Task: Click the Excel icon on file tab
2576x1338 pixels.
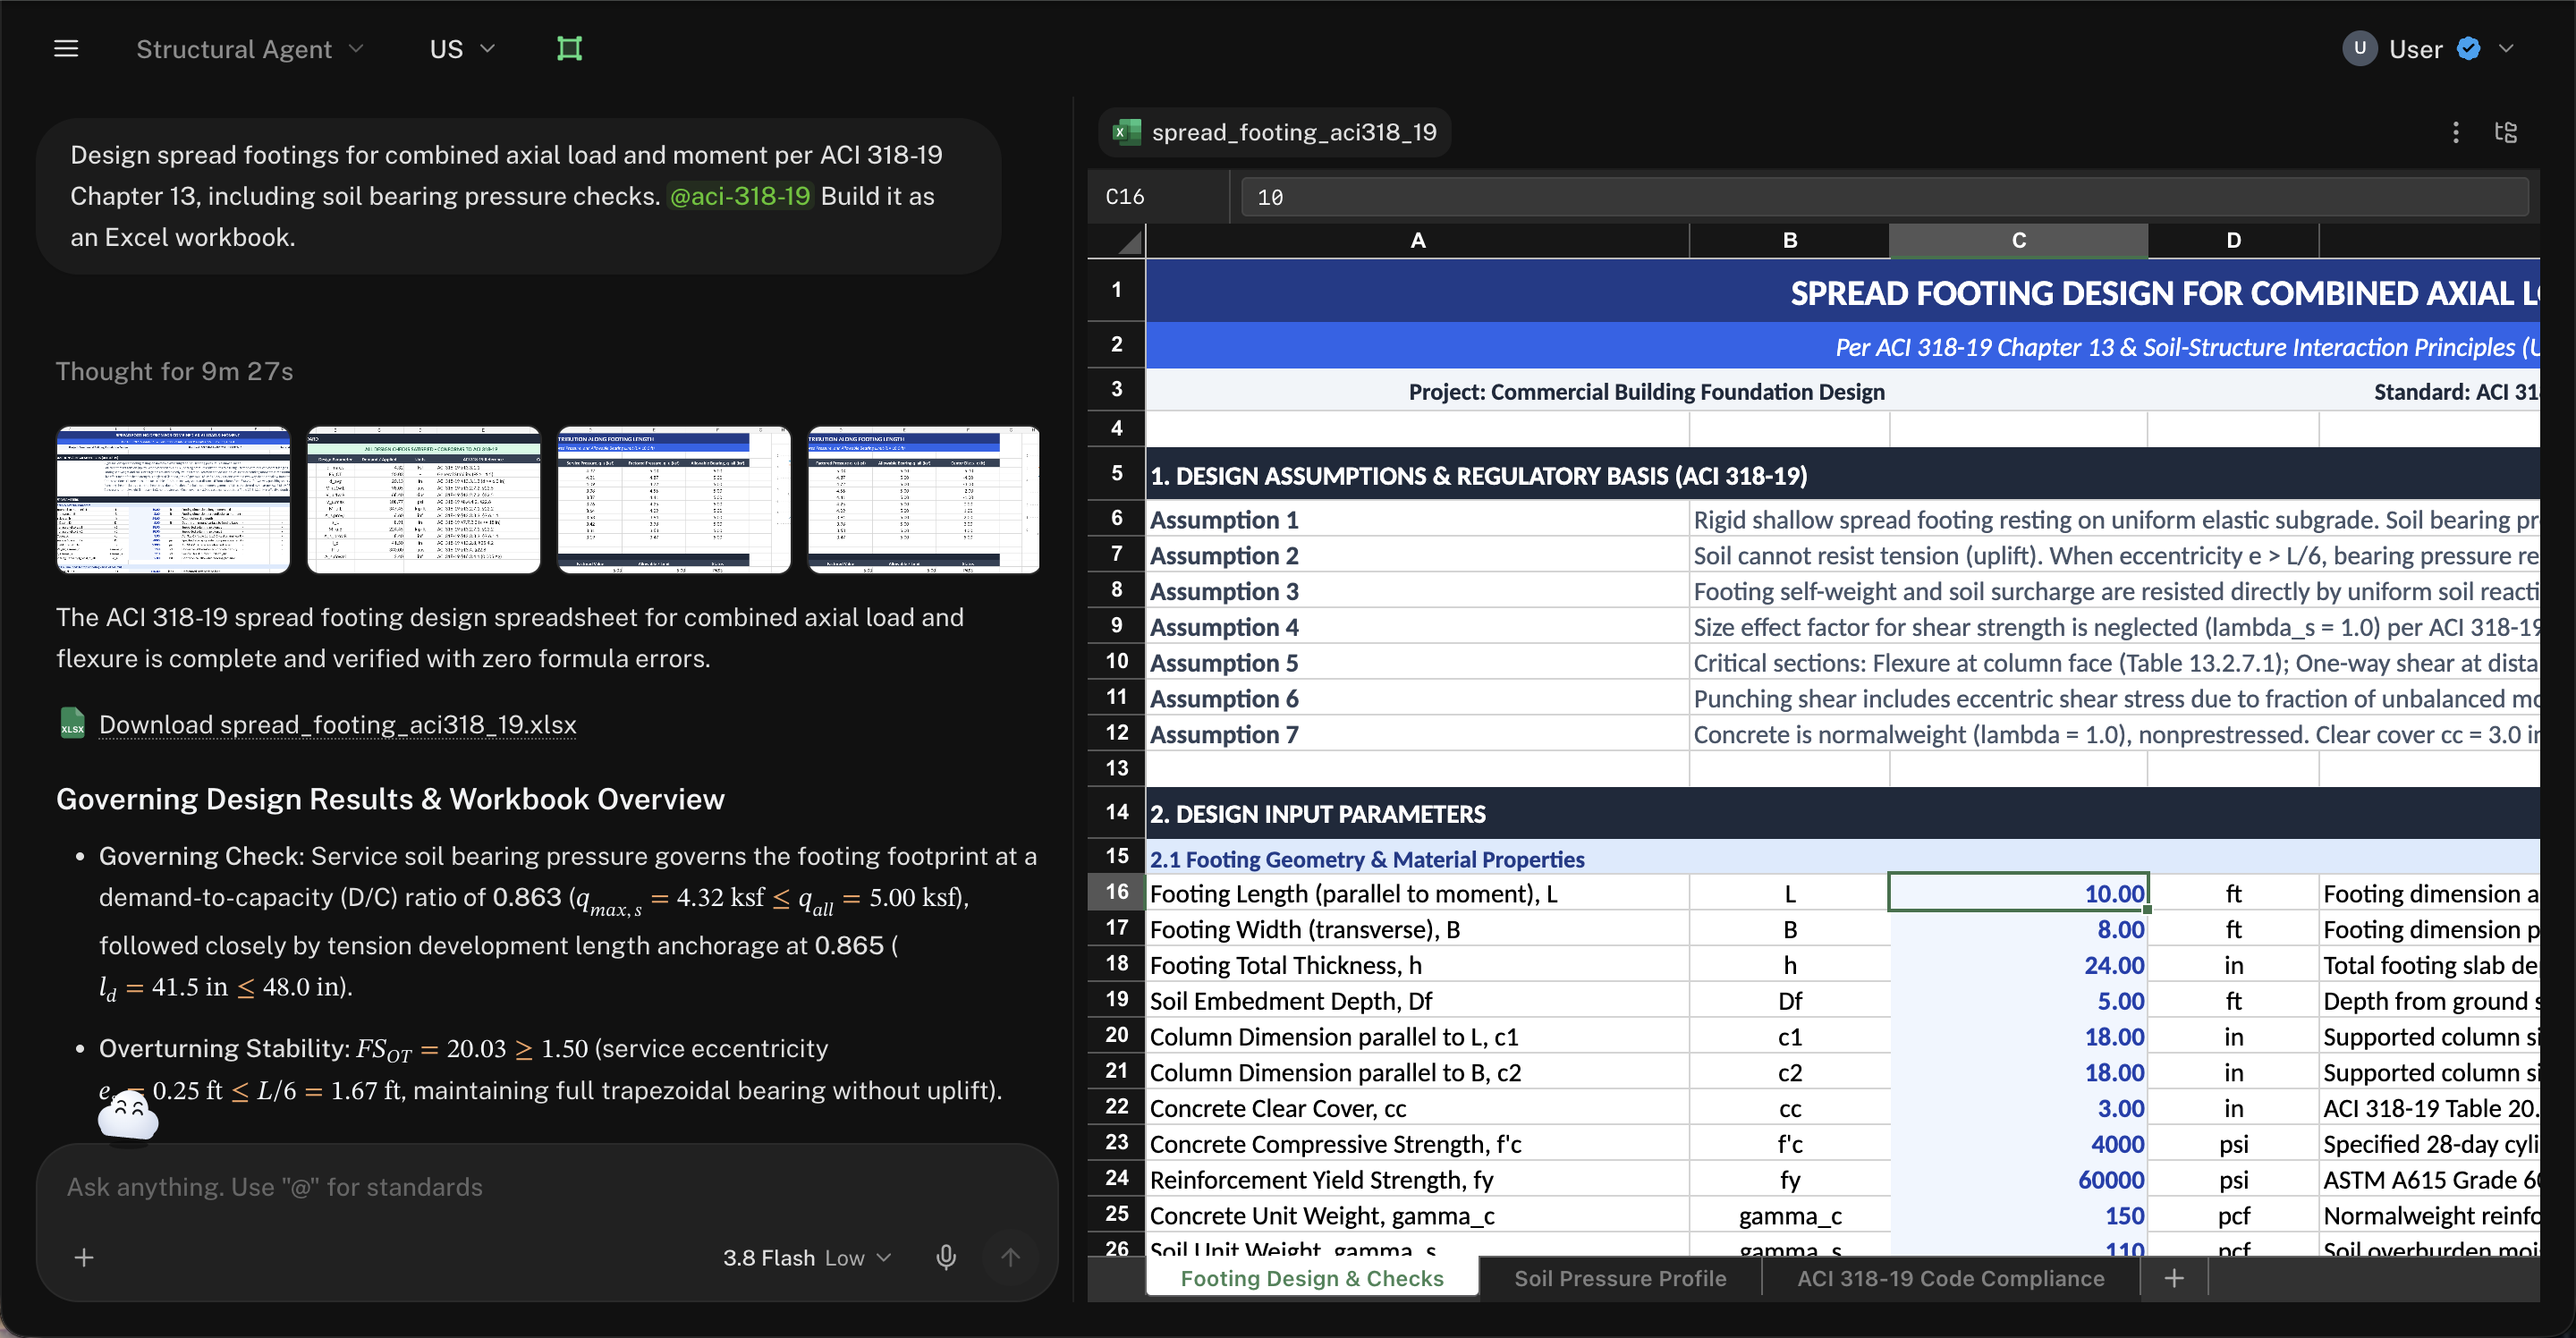Action: 1127,132
